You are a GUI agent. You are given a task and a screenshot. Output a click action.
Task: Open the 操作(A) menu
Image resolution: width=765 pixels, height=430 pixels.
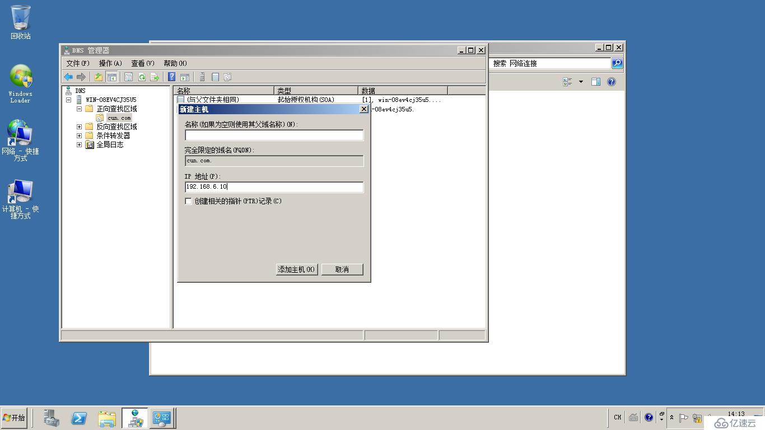110,63
